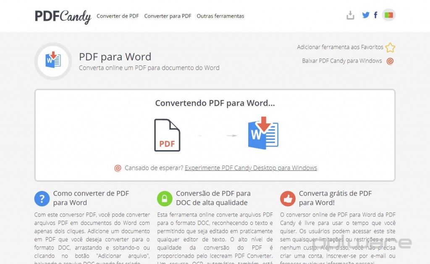Toggle the favorites star icon

(390, 48)
